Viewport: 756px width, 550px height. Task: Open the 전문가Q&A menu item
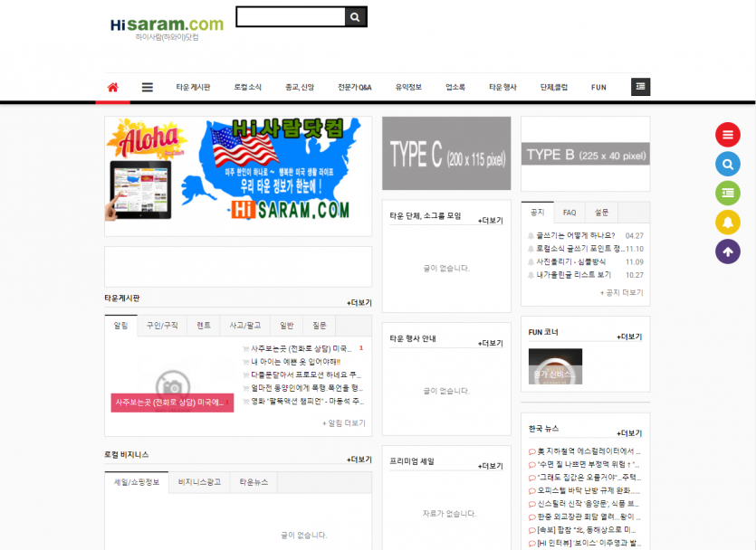[x=354, y=88]
